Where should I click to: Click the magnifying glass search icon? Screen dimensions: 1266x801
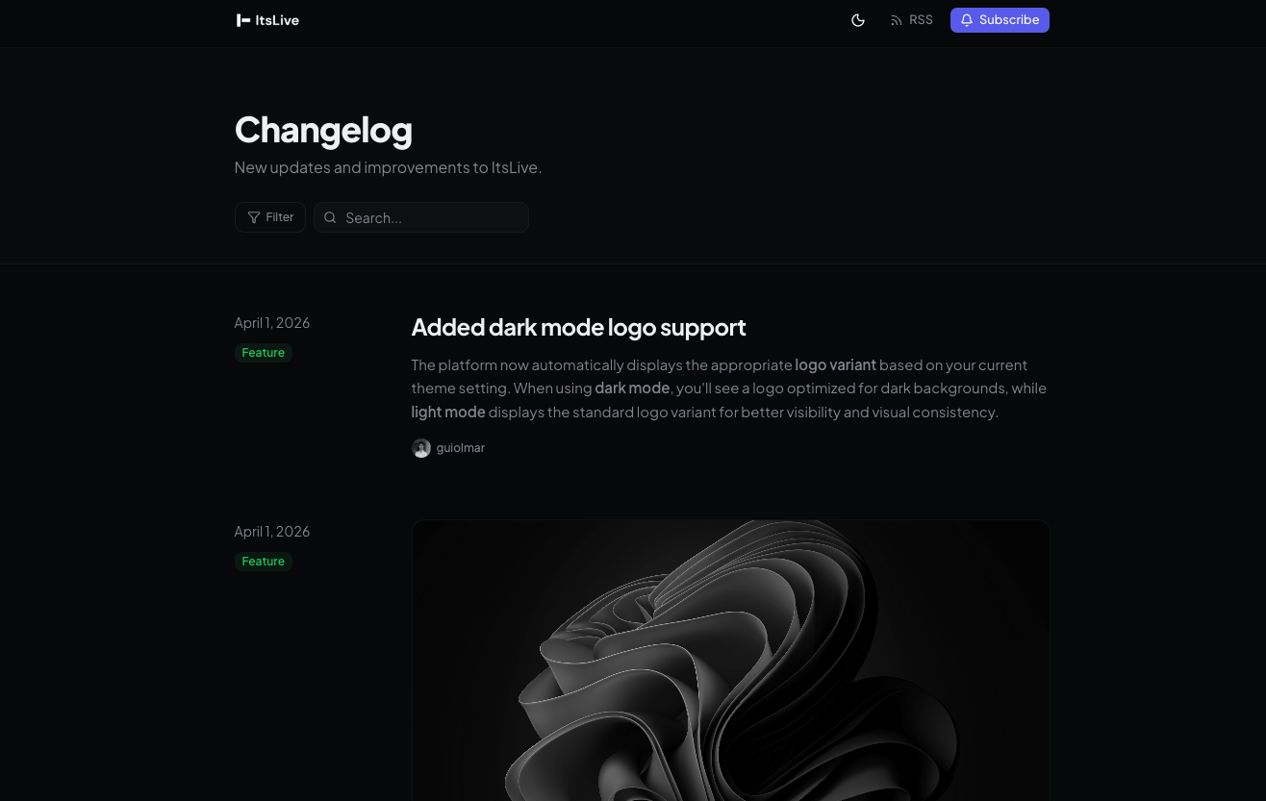point(330,216)
